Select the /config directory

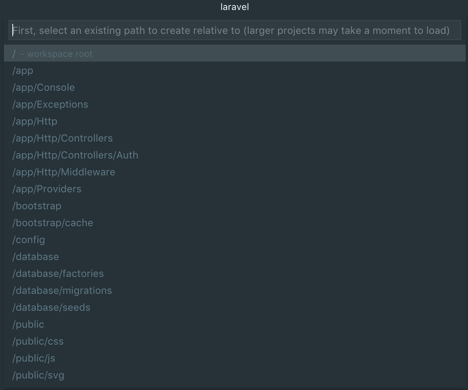point(29,240)
